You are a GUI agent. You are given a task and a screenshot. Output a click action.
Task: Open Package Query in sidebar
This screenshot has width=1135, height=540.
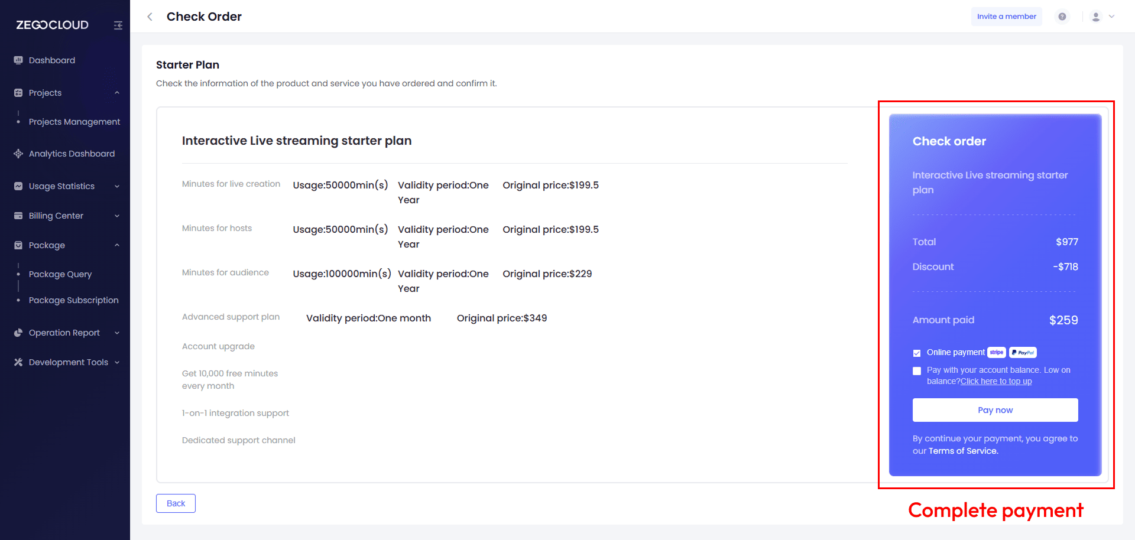pos(60,274)
